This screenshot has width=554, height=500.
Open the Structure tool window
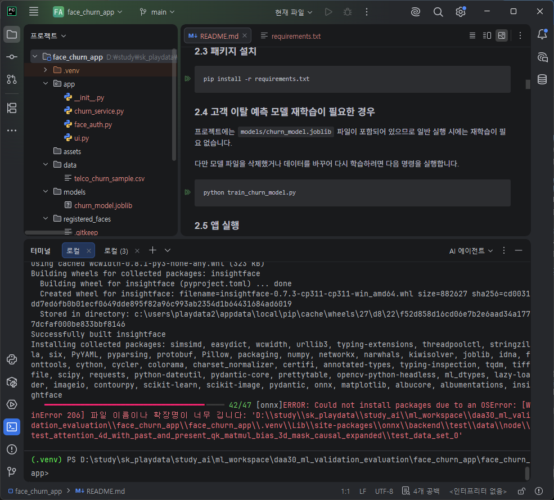[12, 108]
